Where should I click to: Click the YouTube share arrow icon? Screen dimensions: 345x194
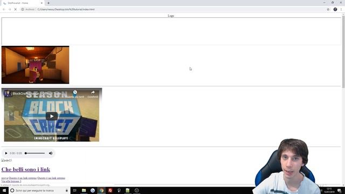(x=93, y=92)
